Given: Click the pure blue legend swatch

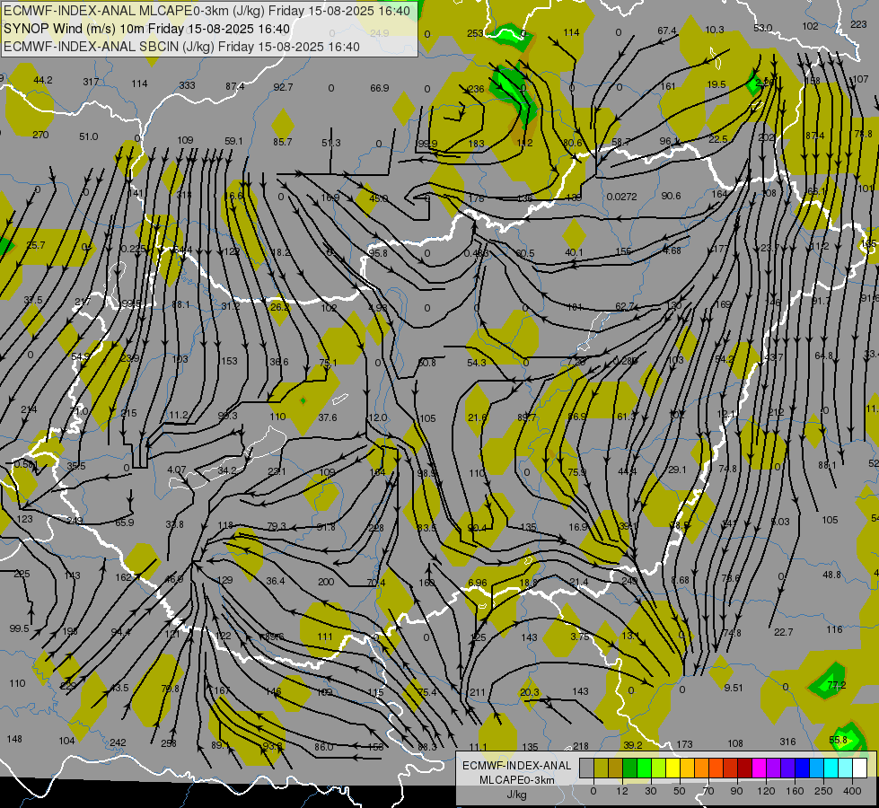Looking at the screenshot, I should pos(802,768).
